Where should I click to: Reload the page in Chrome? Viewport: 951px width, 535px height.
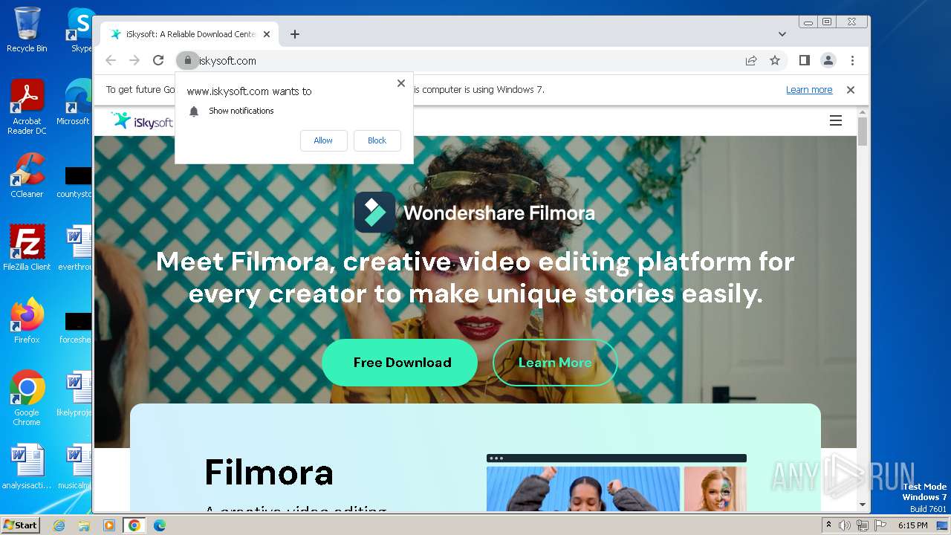click(x=158, y=60)
